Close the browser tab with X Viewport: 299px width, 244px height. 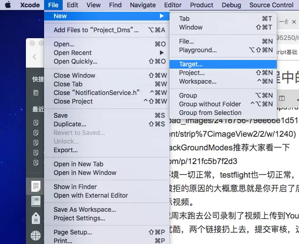[294, 22]
